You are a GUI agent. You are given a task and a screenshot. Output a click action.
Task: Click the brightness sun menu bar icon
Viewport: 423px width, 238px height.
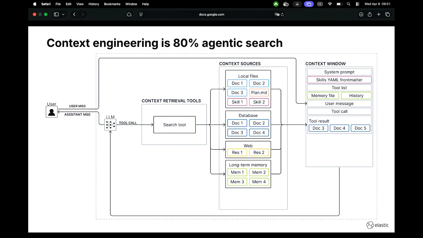(297, 4)
